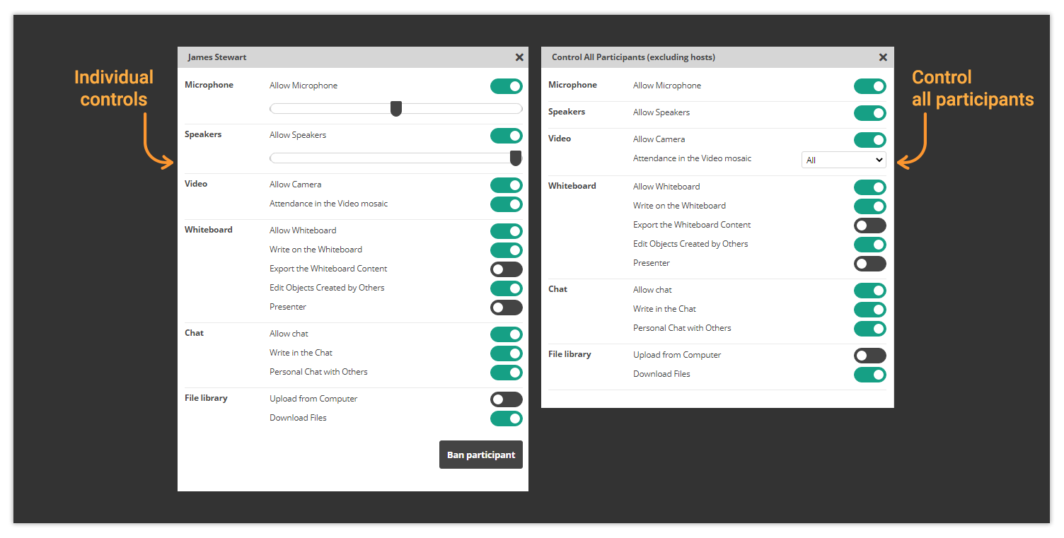Enable Export the Whiteboard Content for James Stewart

[507, 269]
